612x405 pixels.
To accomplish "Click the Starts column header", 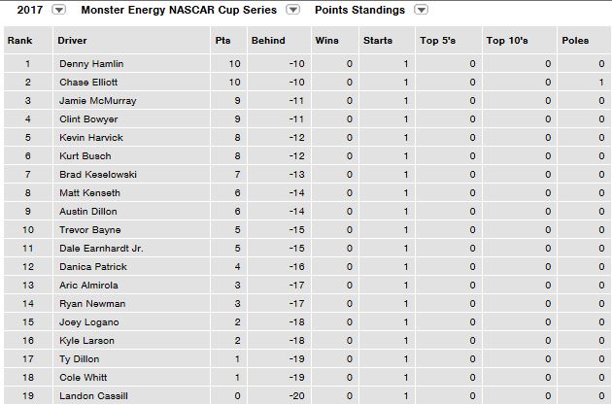I will click(377, 42).
